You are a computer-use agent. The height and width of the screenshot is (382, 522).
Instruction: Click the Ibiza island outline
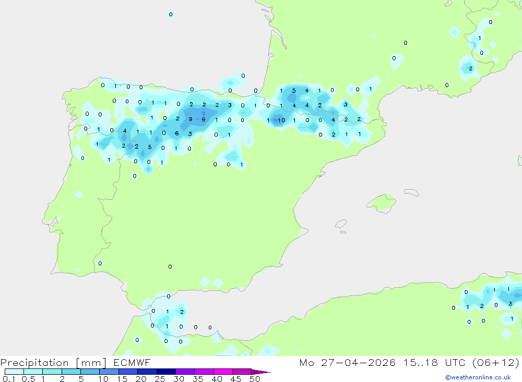[x=341, y=224]
